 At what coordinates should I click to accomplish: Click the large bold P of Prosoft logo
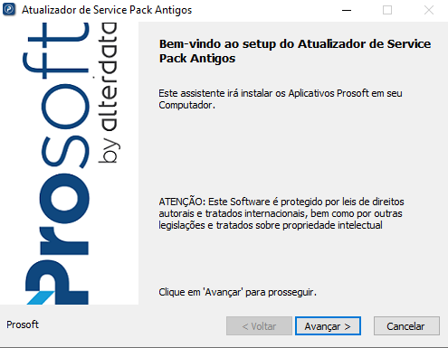coord(57,282)
